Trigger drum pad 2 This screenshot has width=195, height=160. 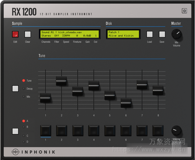point(62,131)
